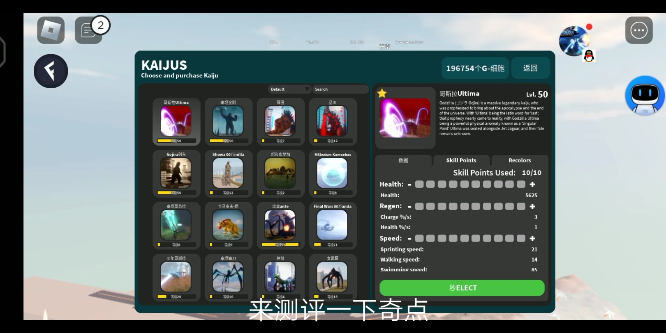Select the 神剑 kaiju card
The height and width of the screenshot is (333, 666).
click(280, 278)
